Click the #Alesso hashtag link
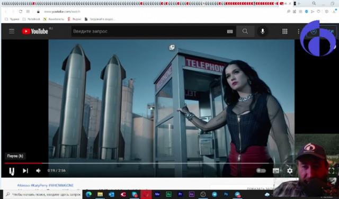Image resolution: width=339 pixels, height=199 pixels. [x=23, y=185]
